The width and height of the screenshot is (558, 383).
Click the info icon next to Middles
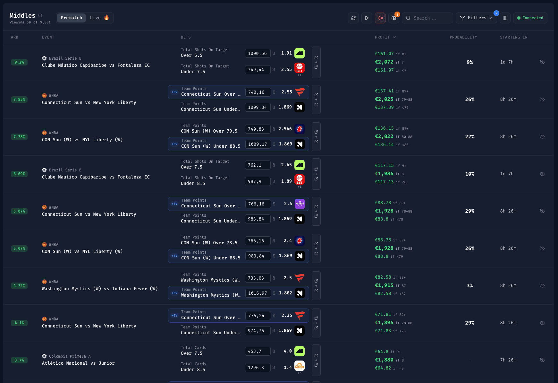tap(40, 15)
